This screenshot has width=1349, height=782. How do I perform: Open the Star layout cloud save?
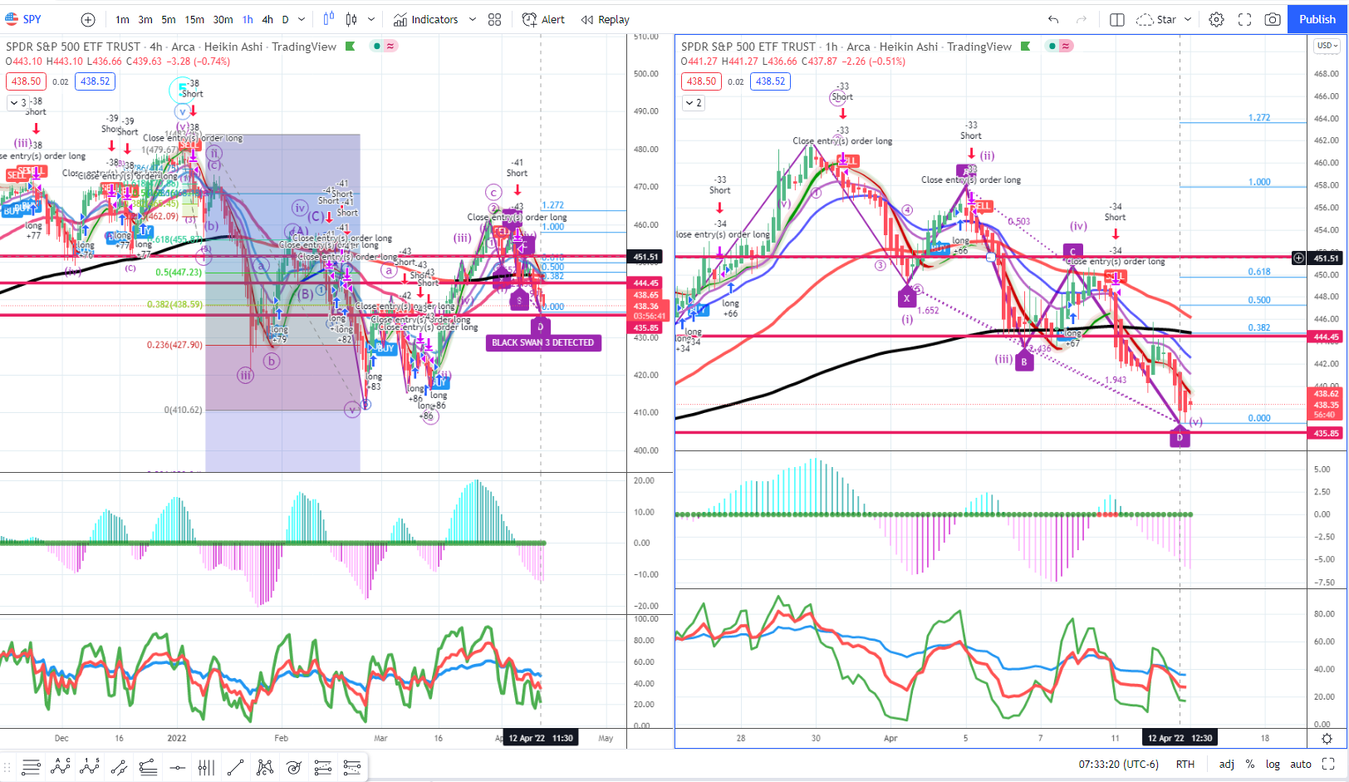1156,19
